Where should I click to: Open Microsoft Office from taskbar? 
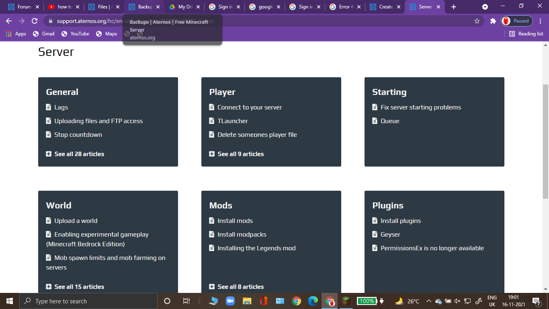pos(264,301)
